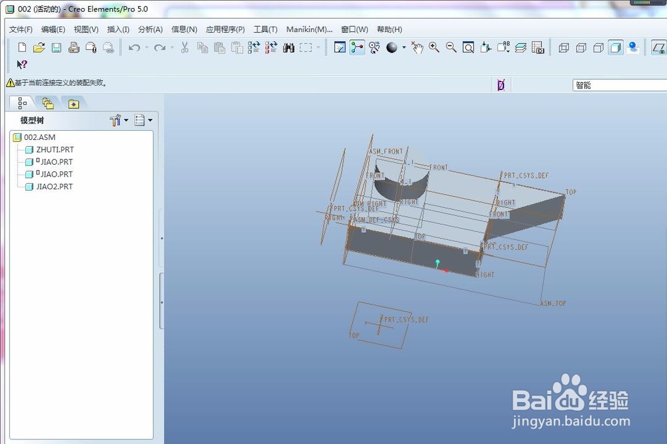This screenshot has width=667, height=444.
Task: Select ZHUTI.PRT in the model tree
Action: point(49,150)
